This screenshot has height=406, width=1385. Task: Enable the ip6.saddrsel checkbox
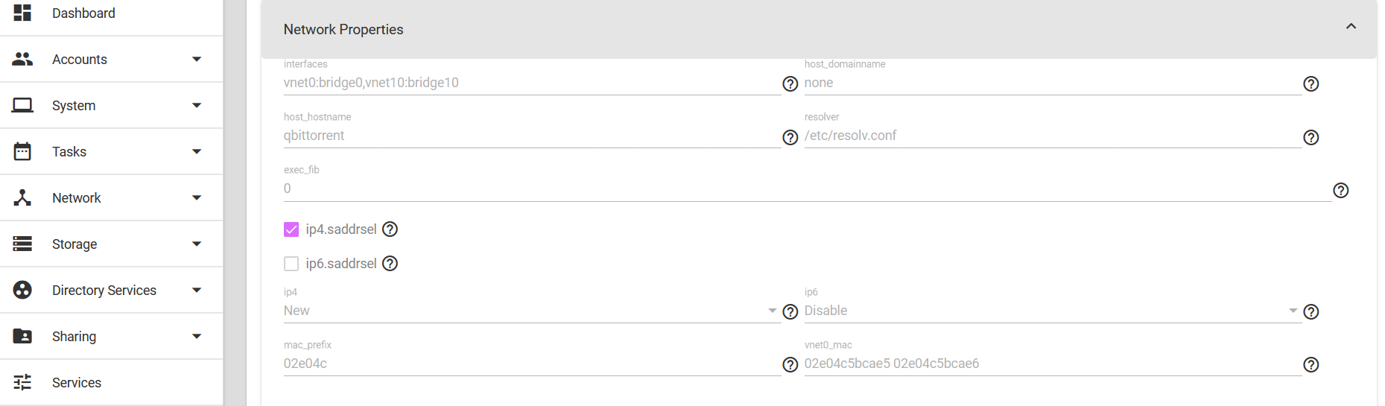[291, 264]
